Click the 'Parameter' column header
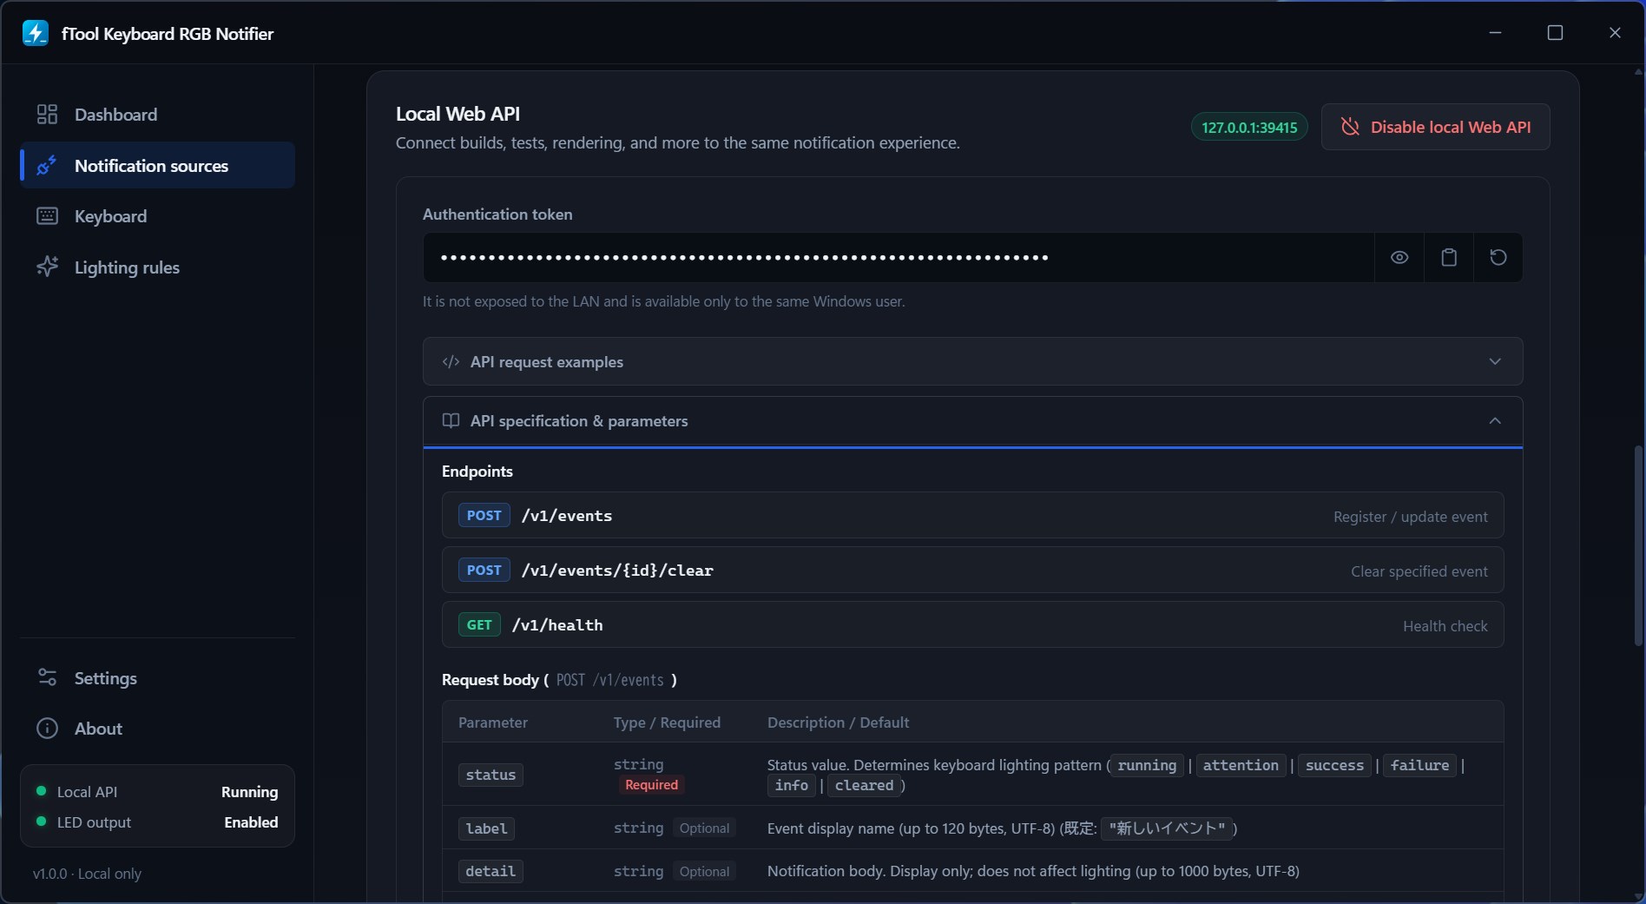This screenshot has height=904, width=1646. coord(493,723)
